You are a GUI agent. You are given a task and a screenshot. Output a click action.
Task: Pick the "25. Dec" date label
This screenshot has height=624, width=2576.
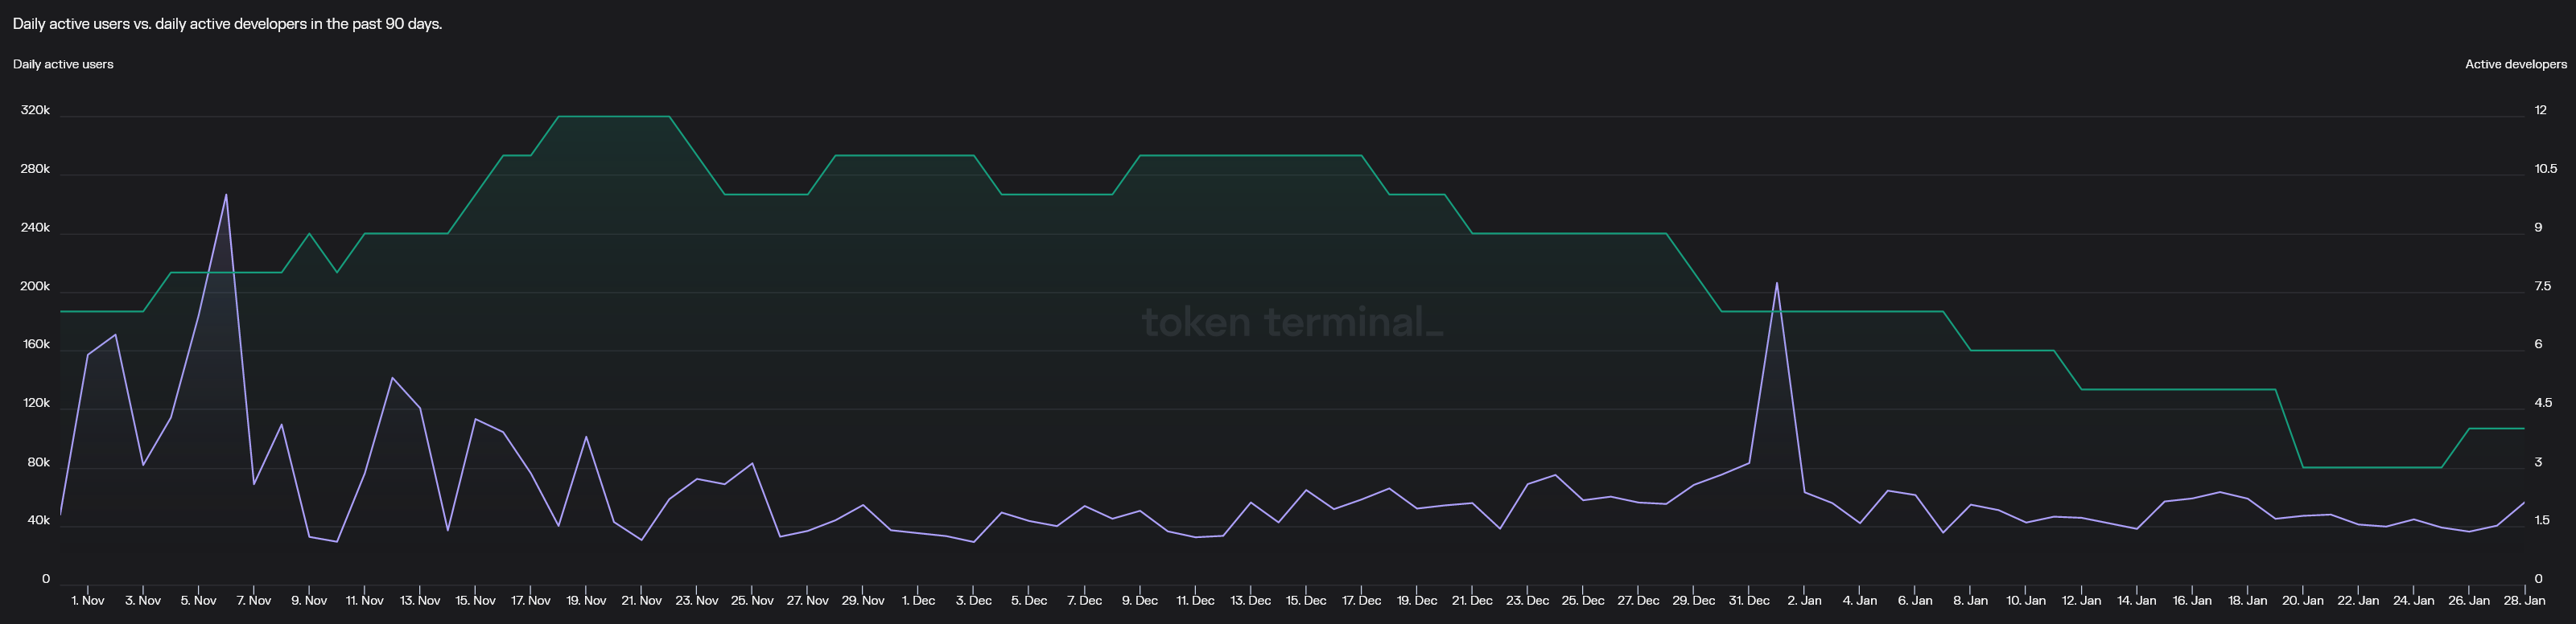(1583, 601)
